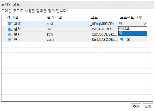
Task: Click the 예 value field in 고객 row
Action: point(130,24)
